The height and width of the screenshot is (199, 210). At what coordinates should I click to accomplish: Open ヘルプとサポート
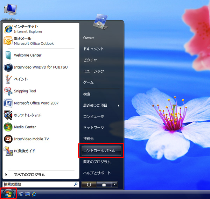click(x=97, y=173)
